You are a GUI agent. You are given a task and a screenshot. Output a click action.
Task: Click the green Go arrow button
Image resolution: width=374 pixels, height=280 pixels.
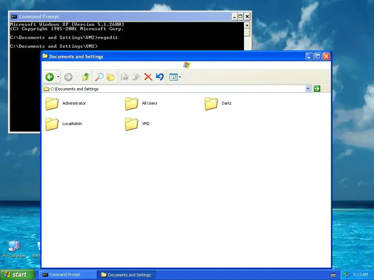(x=317, y=89)
